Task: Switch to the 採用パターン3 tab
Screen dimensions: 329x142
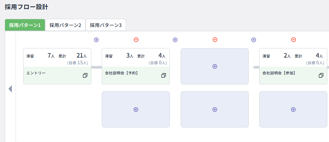Action: (106, 25)
